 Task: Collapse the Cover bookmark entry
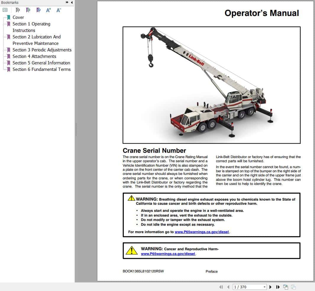pyautogui.click(x=4, y=17)
